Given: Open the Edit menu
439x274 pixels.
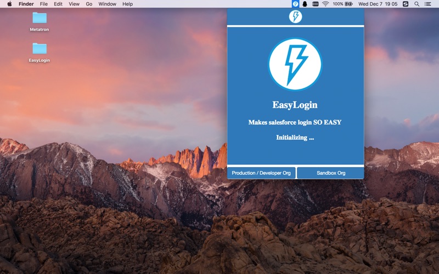Looking at the screenshot, I should click(x=58, y=4).
